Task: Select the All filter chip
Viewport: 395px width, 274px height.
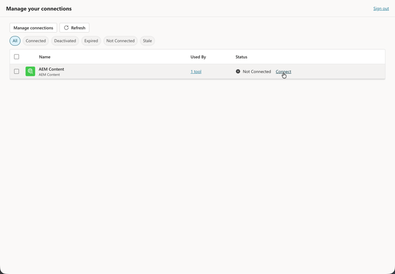Action: coord(15,41)
